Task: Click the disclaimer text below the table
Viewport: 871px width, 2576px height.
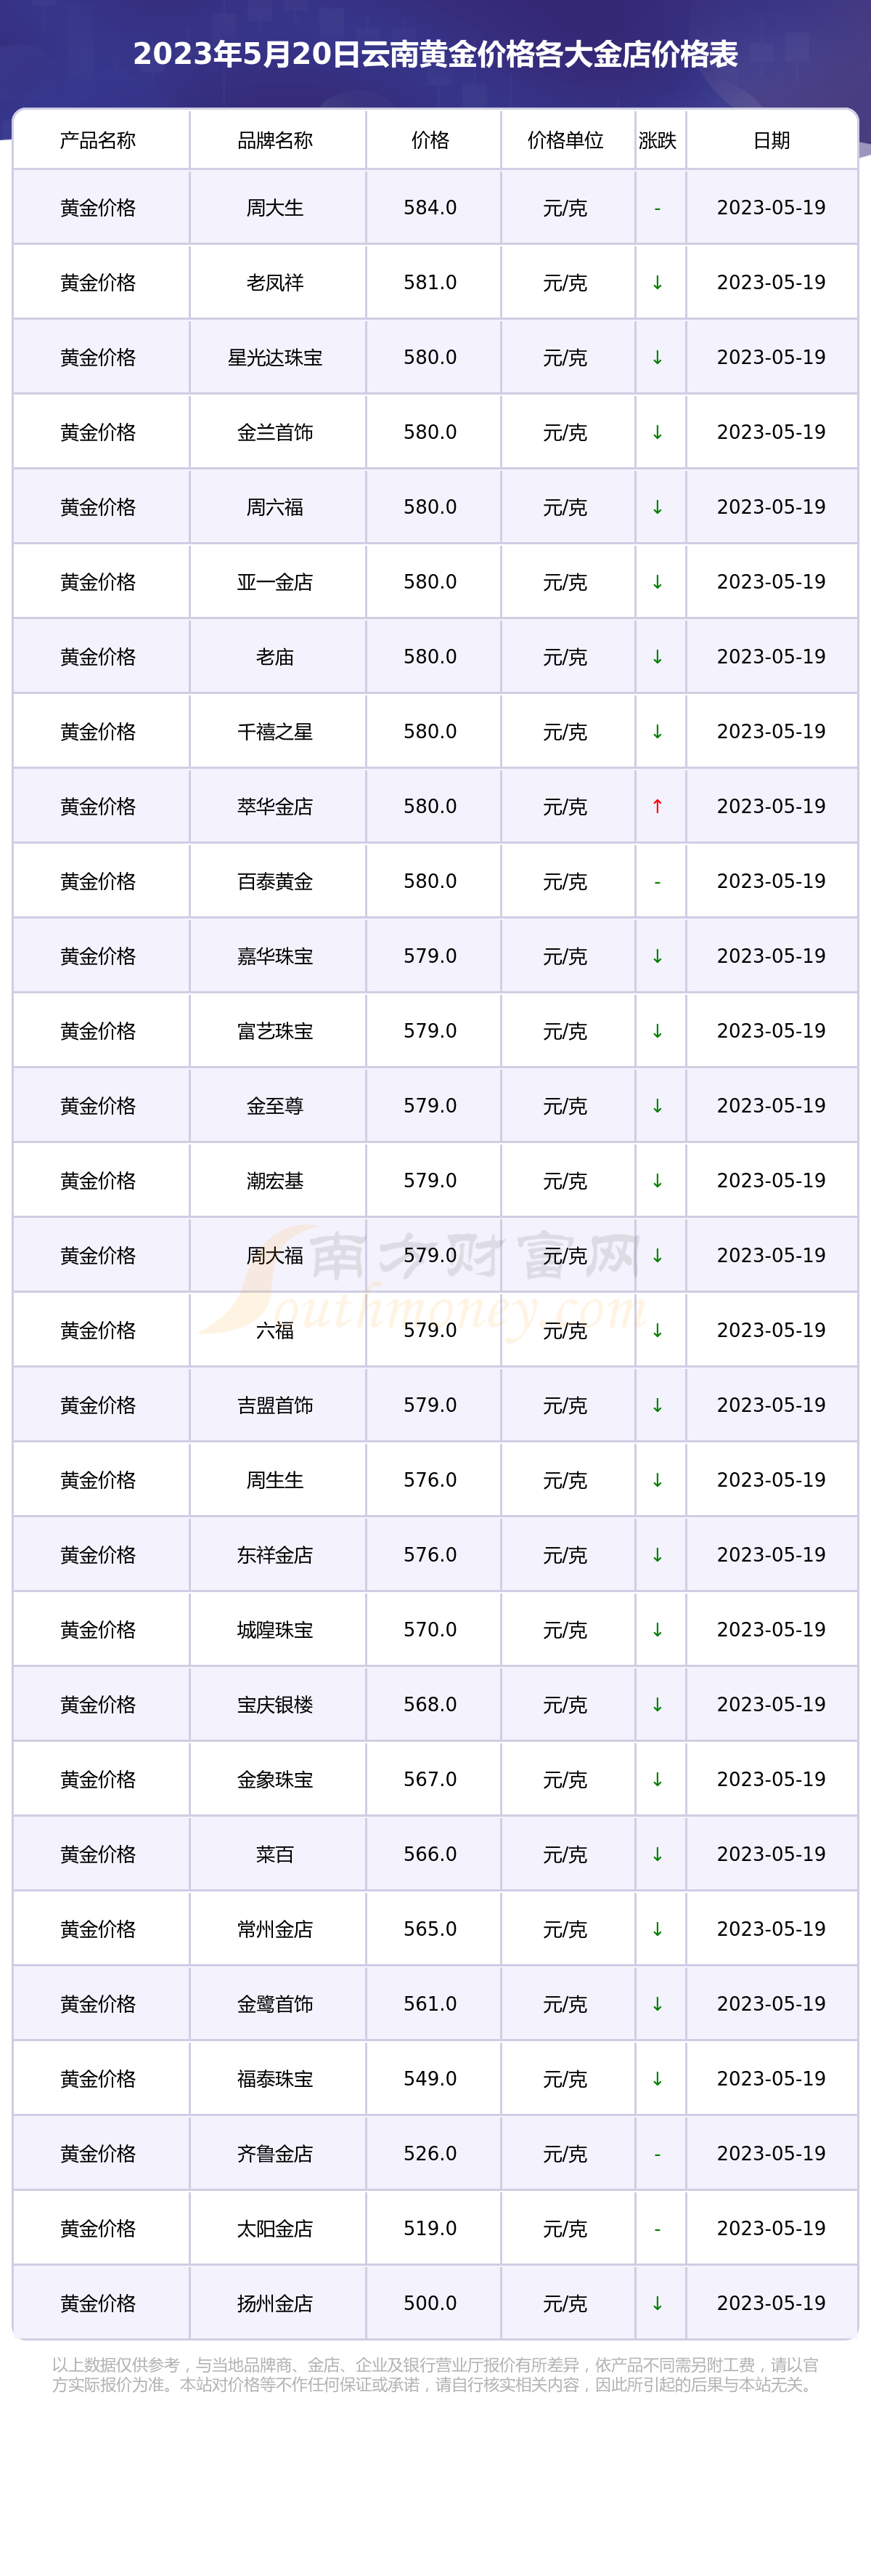Action: click(x=435, y=2375)
